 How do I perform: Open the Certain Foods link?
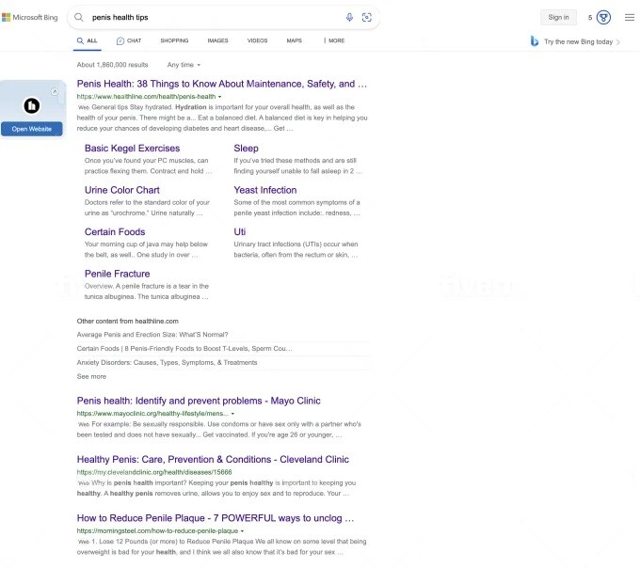115,232
